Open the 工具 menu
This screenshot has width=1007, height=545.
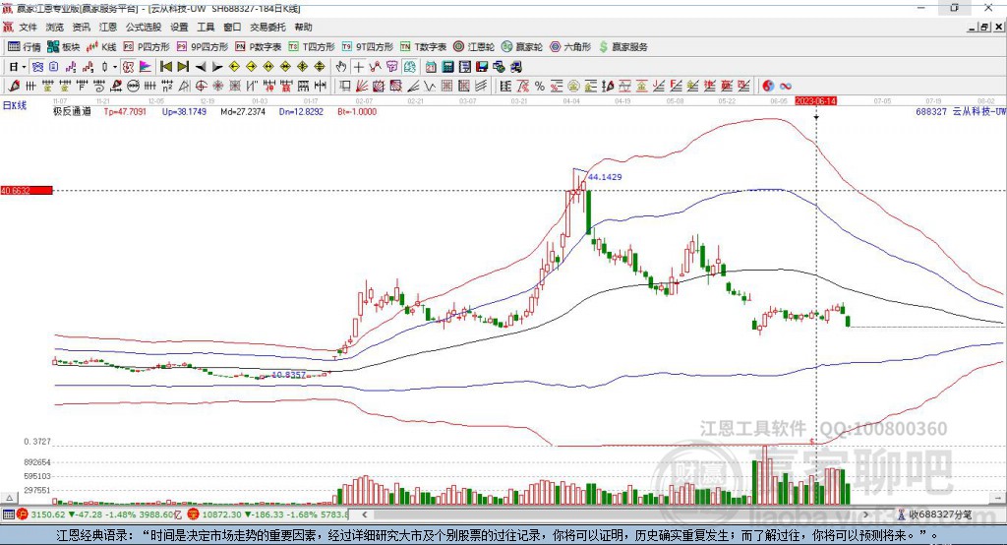click(x=206, y=27)
